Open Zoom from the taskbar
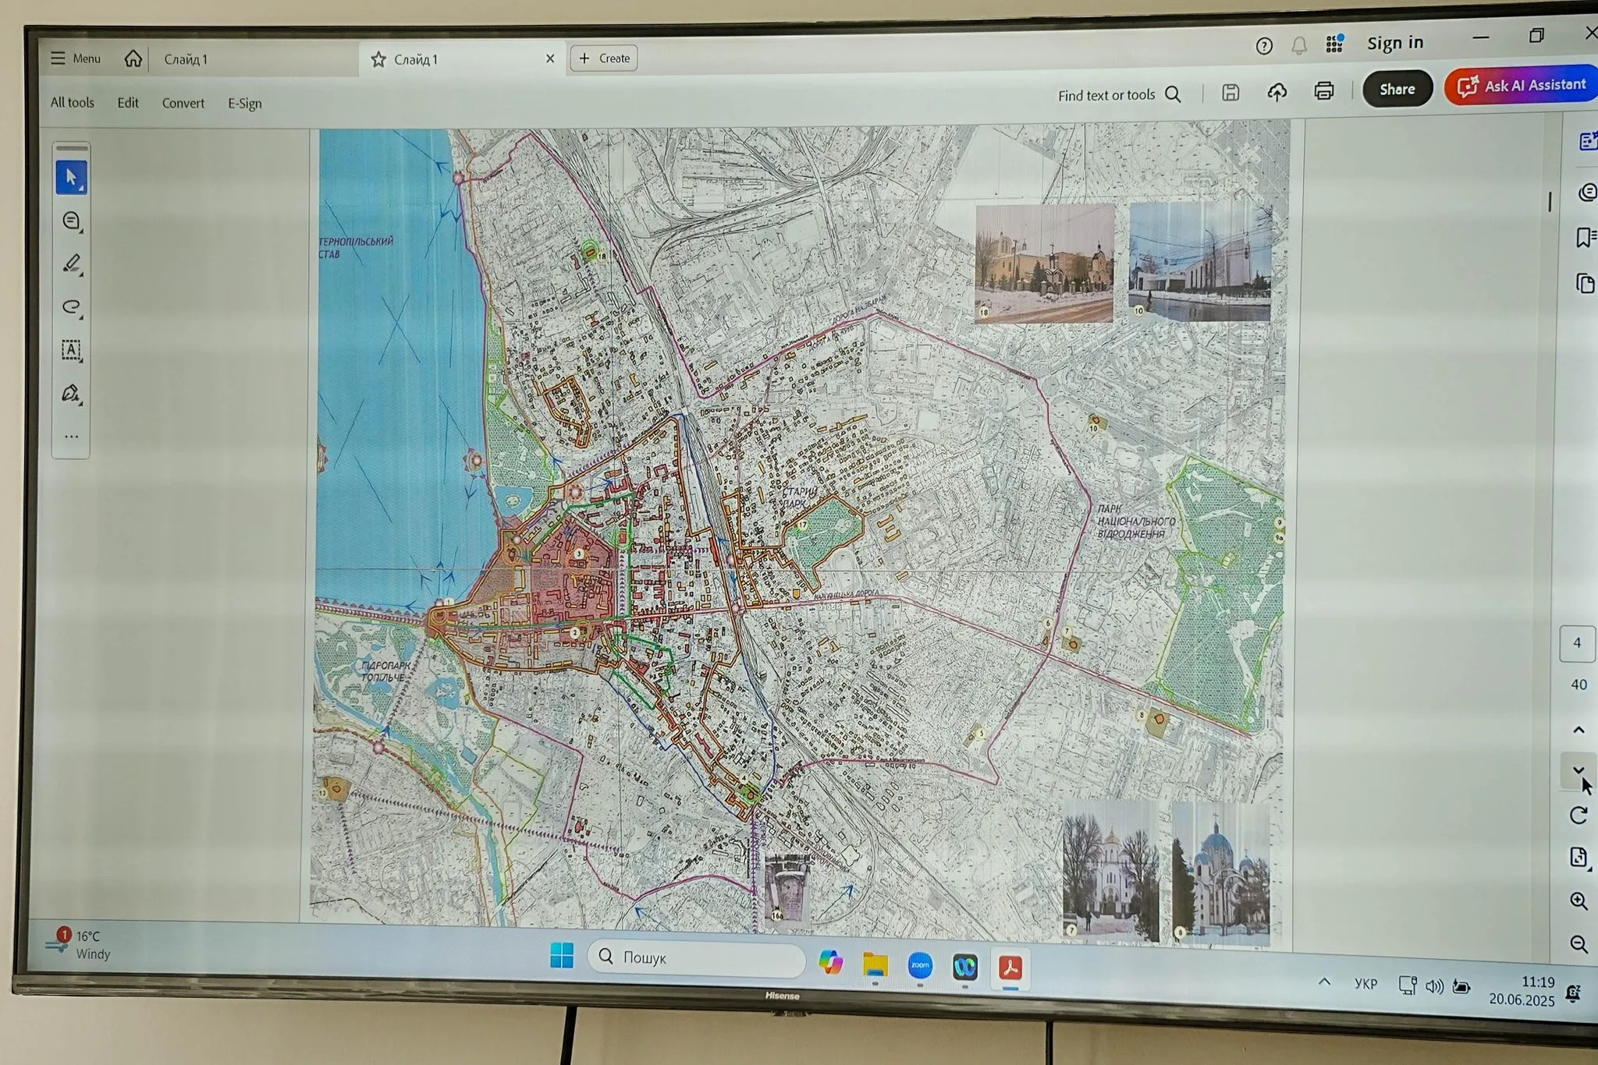 coord(920,966)
